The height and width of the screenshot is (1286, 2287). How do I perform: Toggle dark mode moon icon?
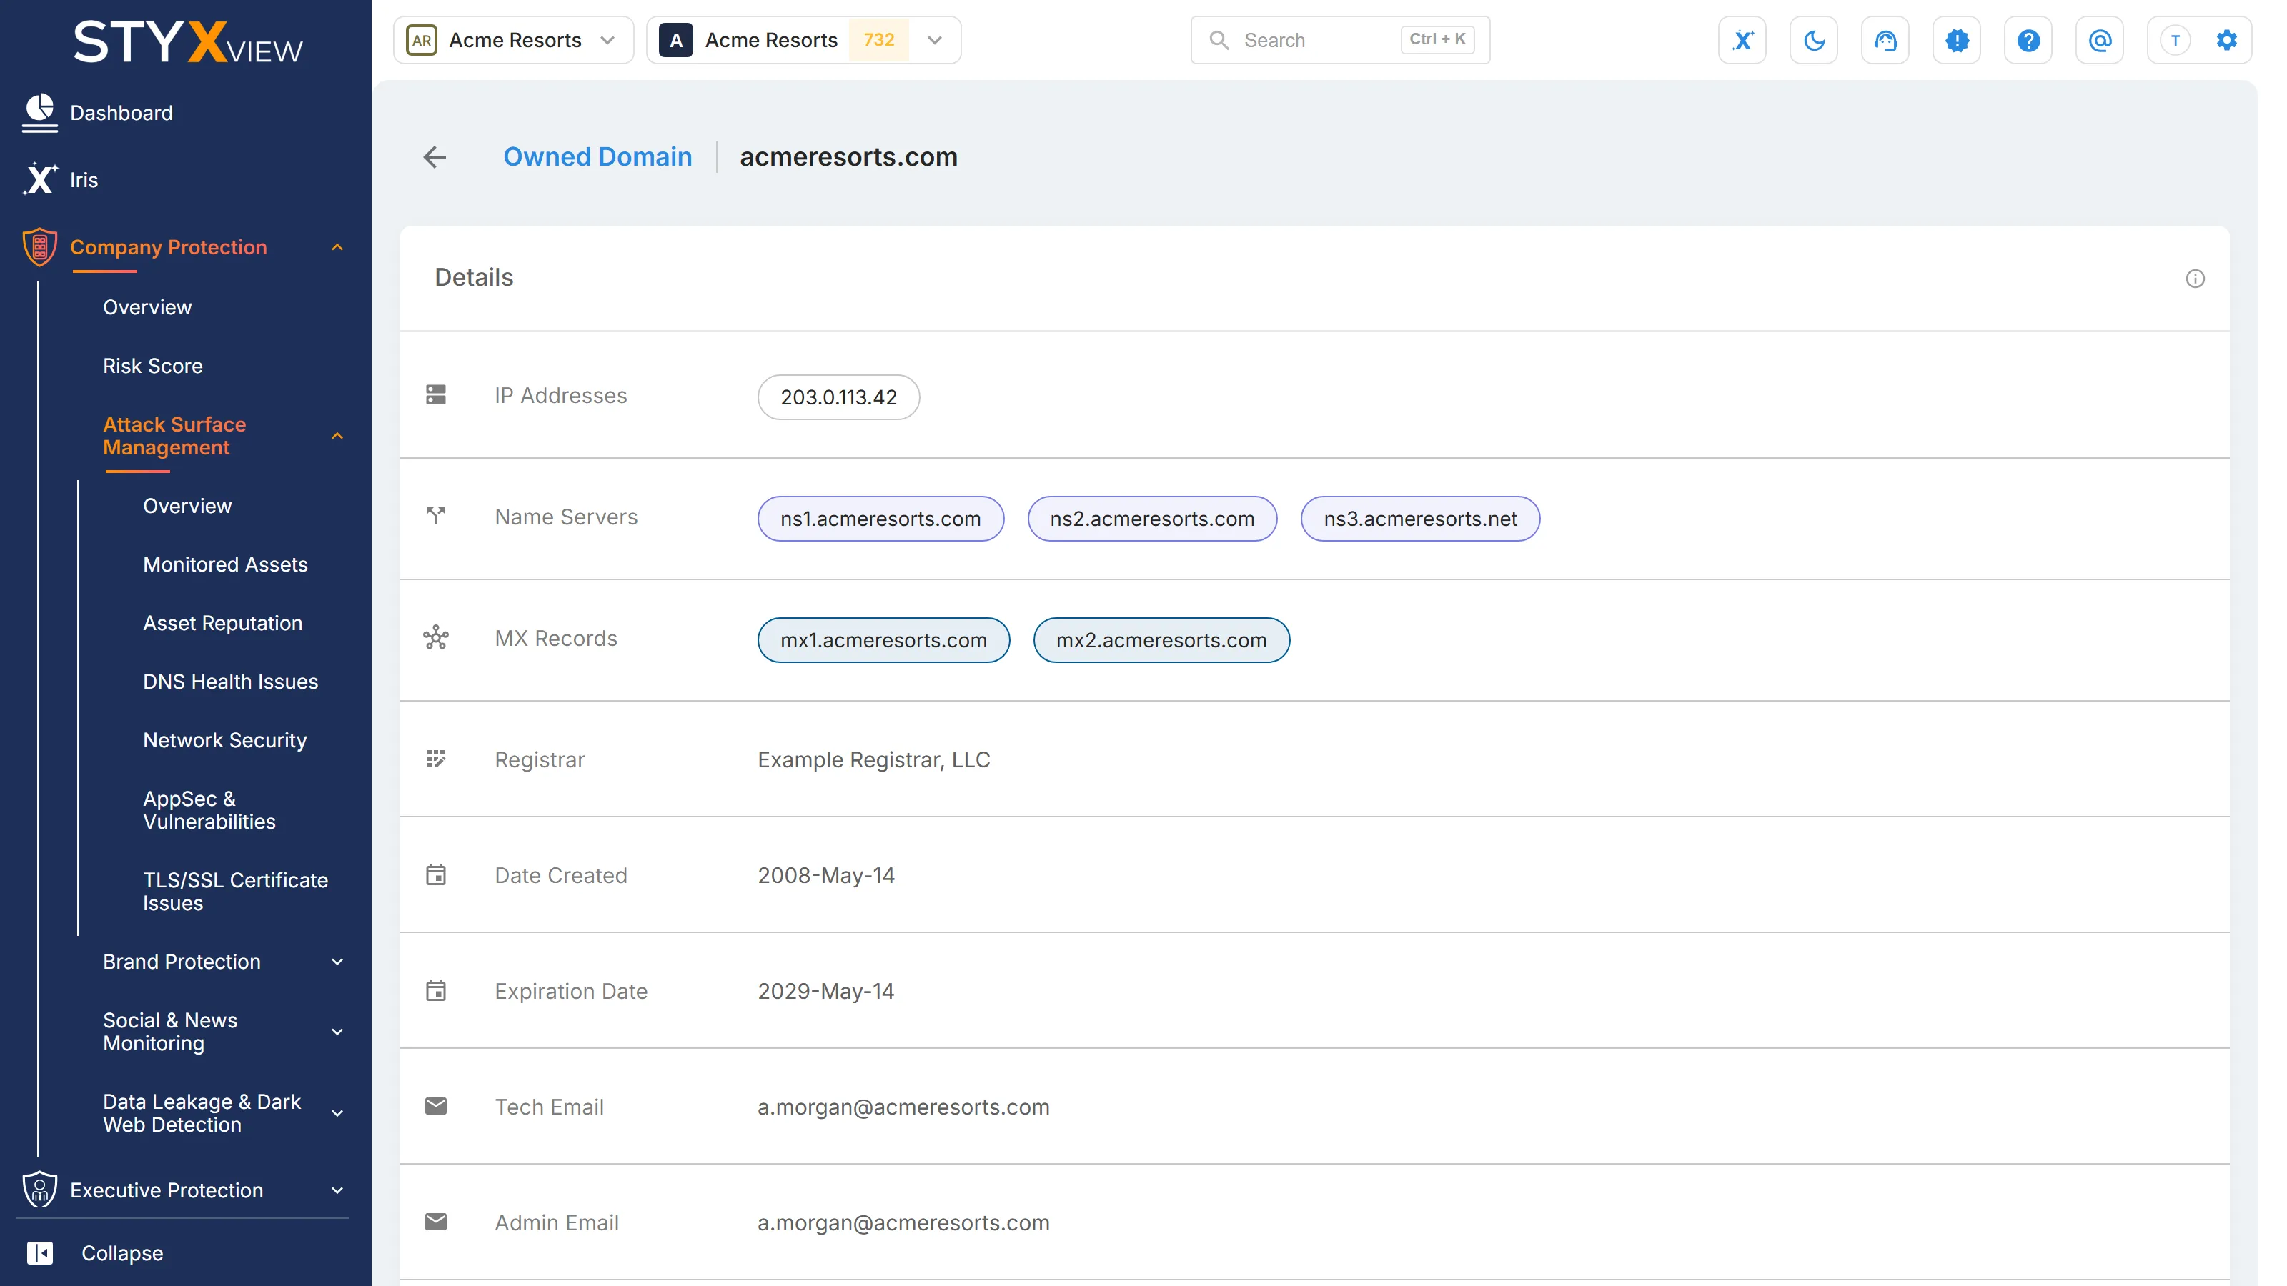point(1814,40)
